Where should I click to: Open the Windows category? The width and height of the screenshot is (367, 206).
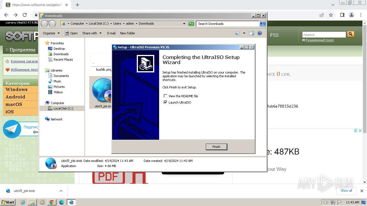20,90
